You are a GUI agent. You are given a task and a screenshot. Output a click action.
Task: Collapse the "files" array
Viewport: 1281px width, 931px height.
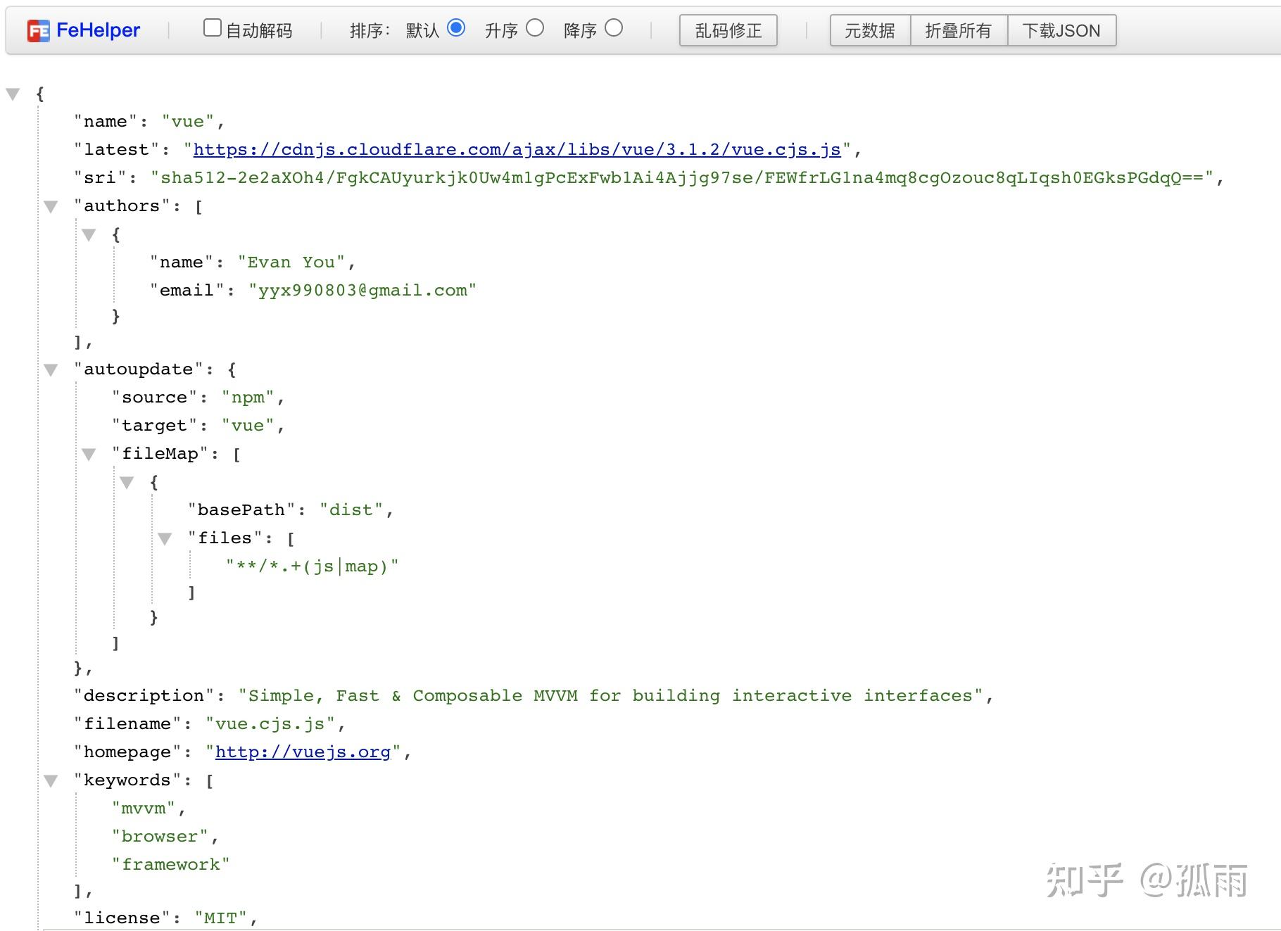[x=165, y=539]
